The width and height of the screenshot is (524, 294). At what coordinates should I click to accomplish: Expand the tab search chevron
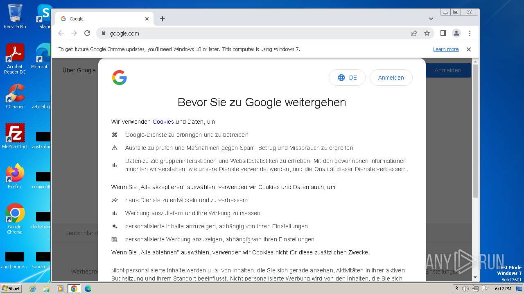[431, 19]
